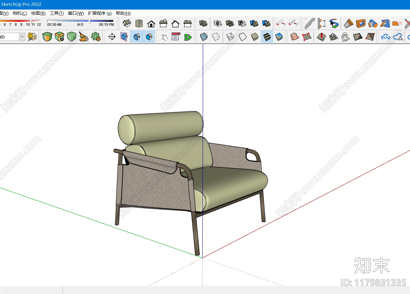Image resolution: width=410 pixels, height=294 pixels.
Task: Open the 帮助(H) help menu
Action: (123, 13)
